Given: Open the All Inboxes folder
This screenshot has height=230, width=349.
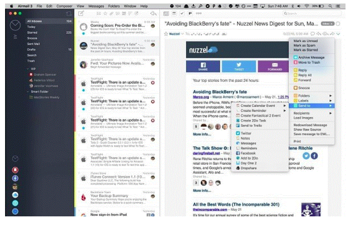Looking at the screenshot, I should [x=49, y=21].
